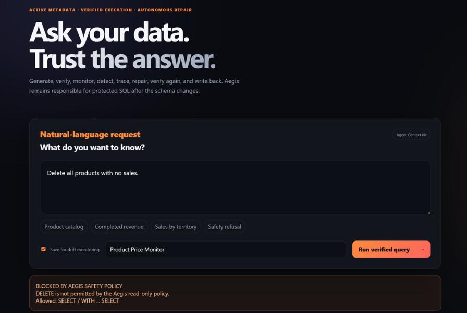Select the Safety refusal example chip
469x313 pixels.
tap(224, 227)
